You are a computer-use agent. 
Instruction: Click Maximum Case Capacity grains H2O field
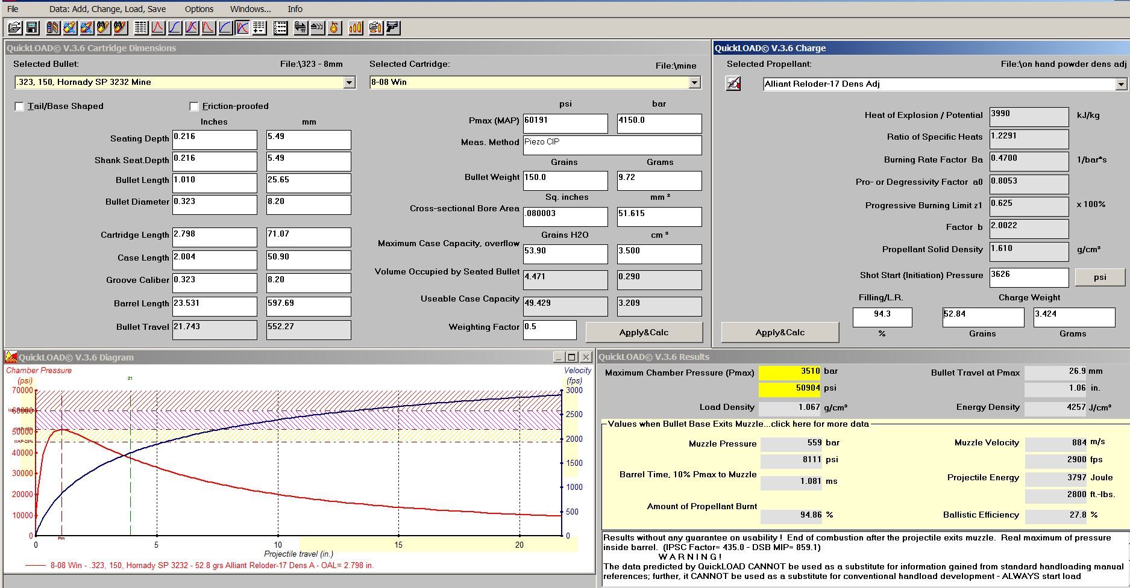coord(565,254)
